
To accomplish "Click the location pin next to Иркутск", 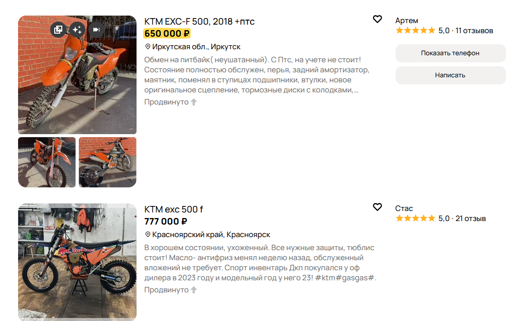I will pyautogui.click(x=148, y=46).
